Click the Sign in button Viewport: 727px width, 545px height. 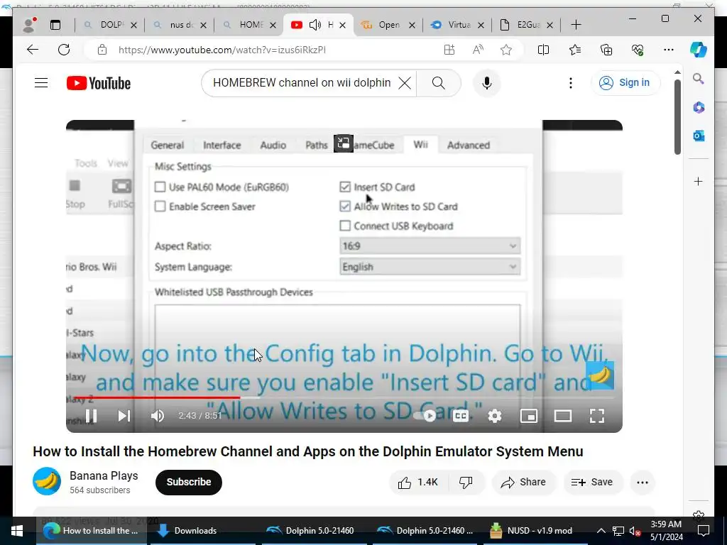tap(625, 82)
